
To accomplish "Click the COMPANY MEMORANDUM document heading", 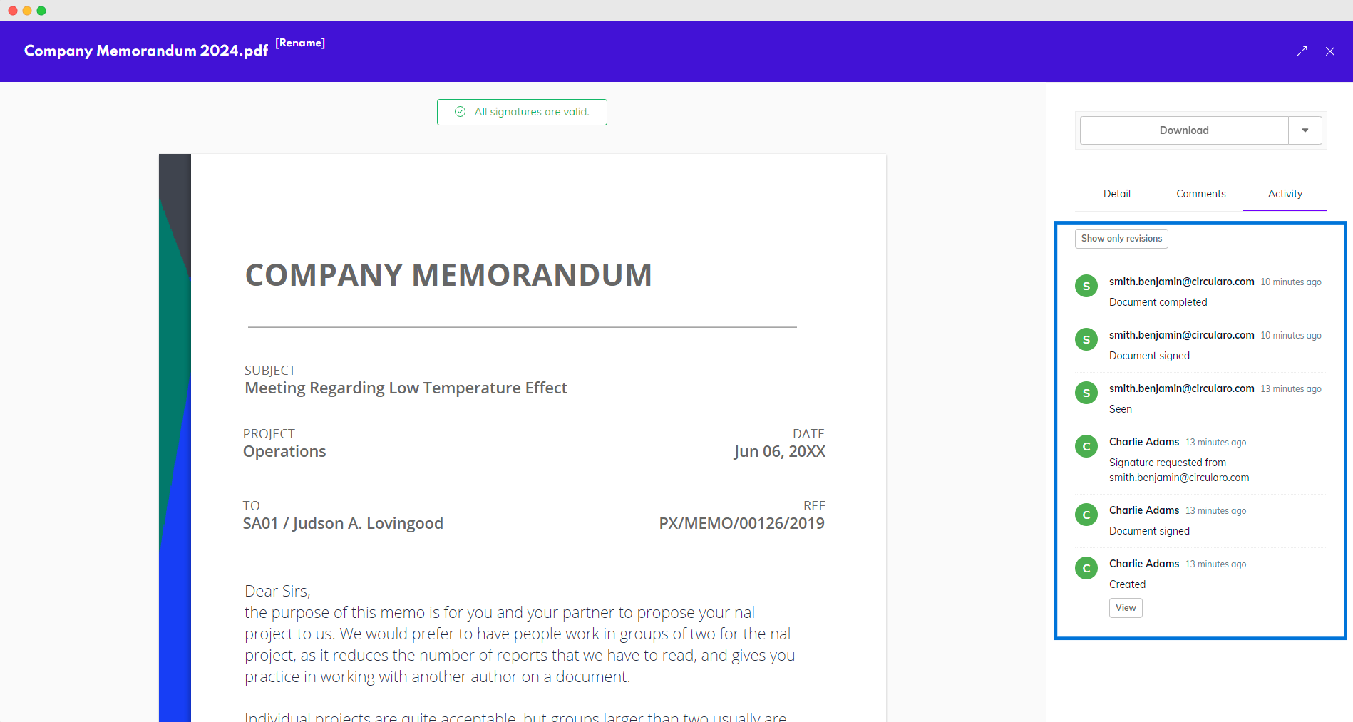I will coord(448,275).
